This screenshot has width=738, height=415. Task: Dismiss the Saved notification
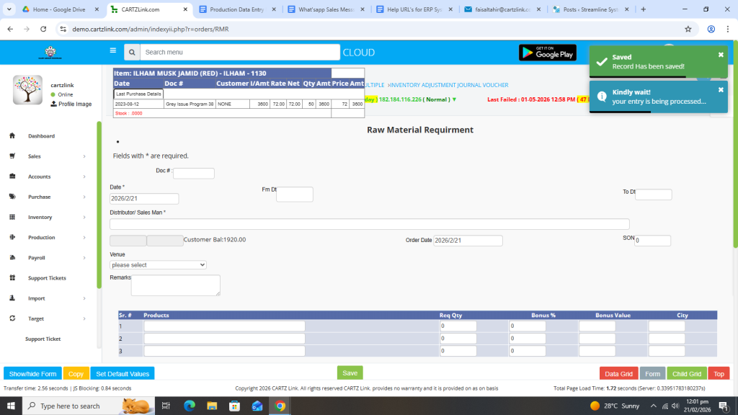click(x=721, y=55)
